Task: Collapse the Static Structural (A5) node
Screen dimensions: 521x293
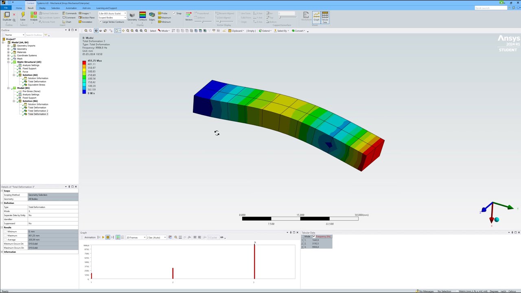Action: coord(8,62)
